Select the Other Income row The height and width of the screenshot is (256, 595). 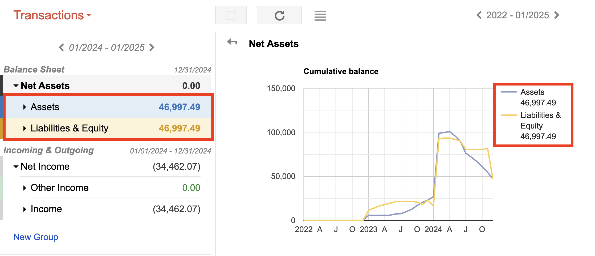(x=80, y=188)
